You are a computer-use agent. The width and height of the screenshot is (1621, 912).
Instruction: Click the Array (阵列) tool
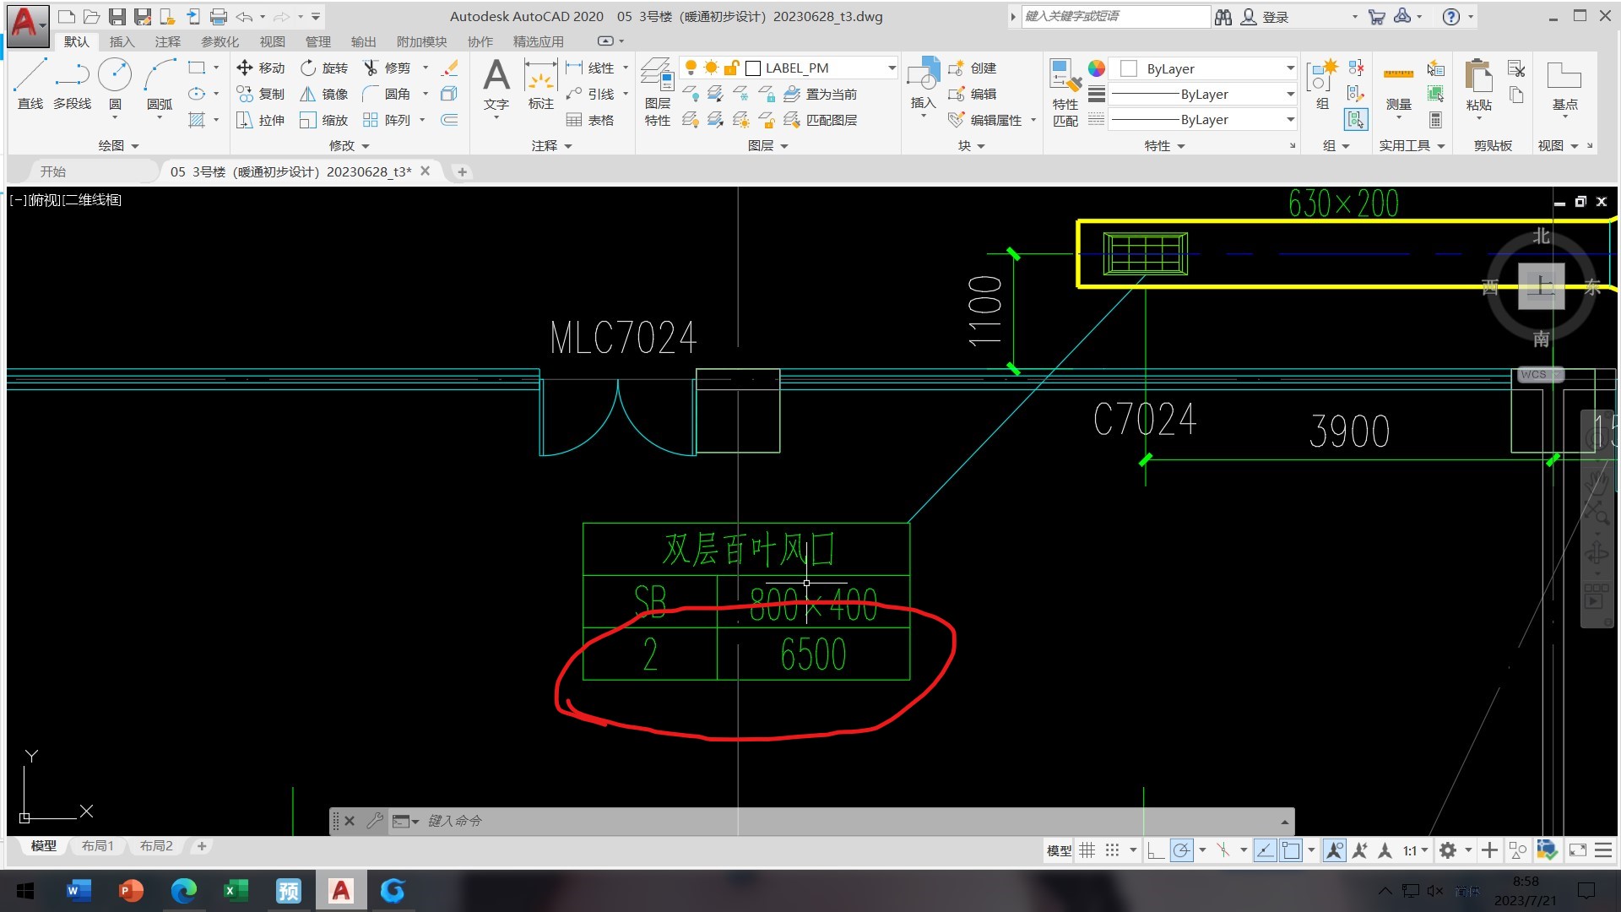[x=388, y=120]
